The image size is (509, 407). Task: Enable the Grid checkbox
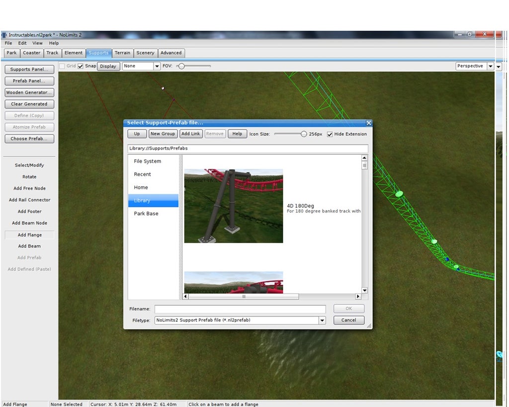(62, 66)
